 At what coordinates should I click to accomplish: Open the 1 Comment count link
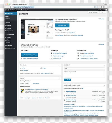(x=25, y=70)
